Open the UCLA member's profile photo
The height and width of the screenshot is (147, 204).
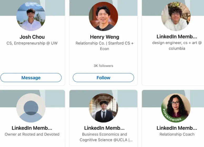pyautogui.click(x=103, y=108)
